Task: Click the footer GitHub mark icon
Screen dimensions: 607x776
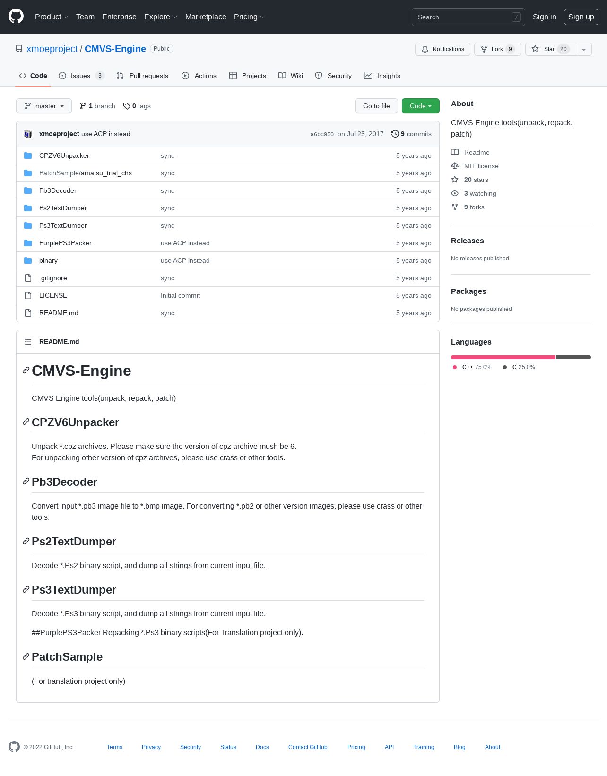Action: tap(14, 747)
